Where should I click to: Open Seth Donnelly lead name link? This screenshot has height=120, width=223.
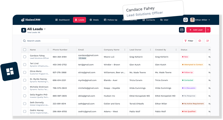[x=37, y=103]
